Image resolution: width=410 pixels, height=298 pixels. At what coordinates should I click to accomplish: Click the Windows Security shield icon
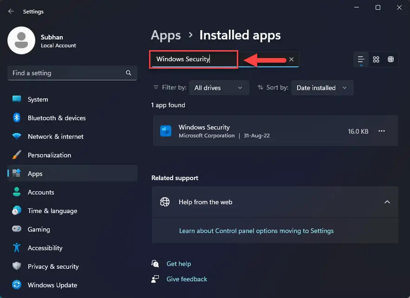tap(166, 131)
